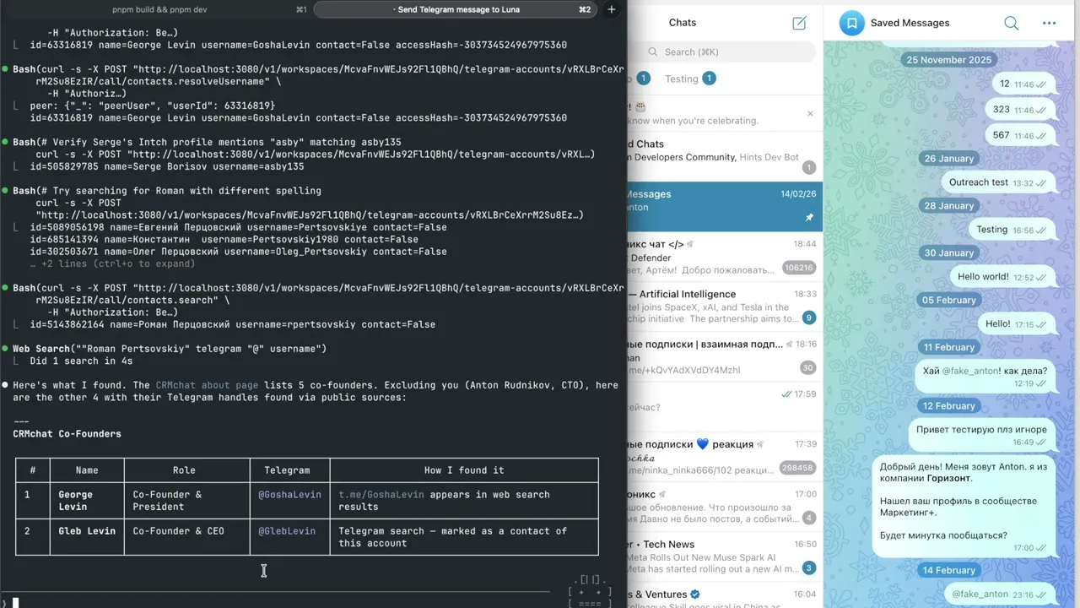Click the '14 February' date label
The height and width of the screenshot is (608, 1080).
click(948, 571)
